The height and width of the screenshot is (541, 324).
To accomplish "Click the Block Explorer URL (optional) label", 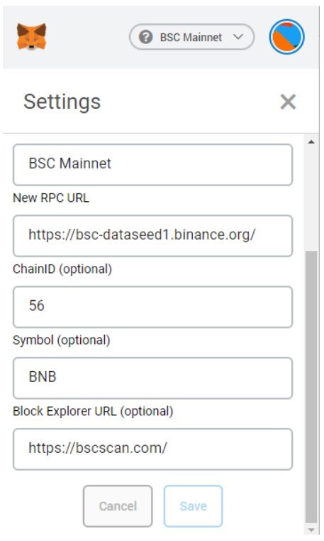I will (x=93, y=412).
